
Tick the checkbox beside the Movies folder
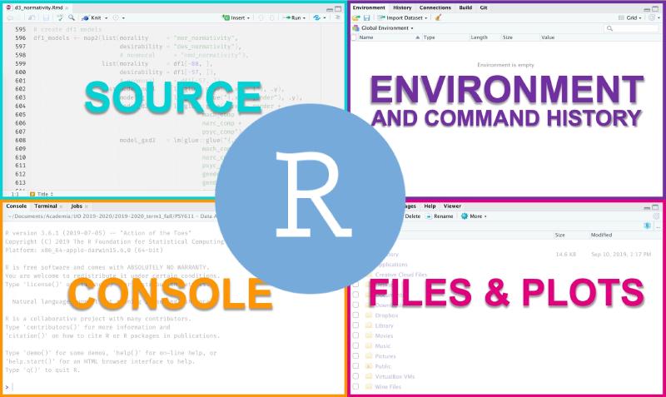(356, 335)
